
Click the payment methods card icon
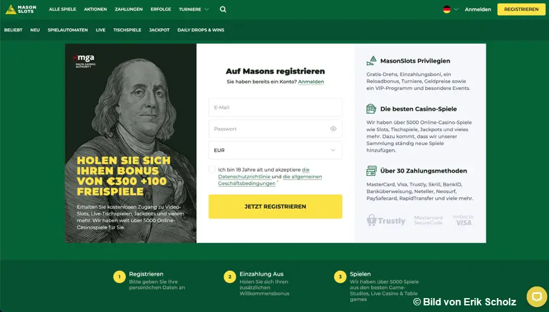click(x=371, y=171)
